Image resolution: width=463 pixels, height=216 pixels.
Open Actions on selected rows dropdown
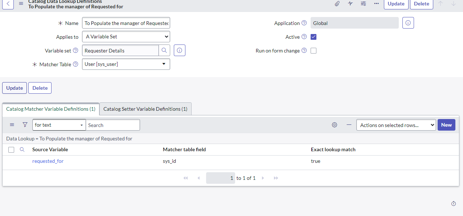click(396, 125)
